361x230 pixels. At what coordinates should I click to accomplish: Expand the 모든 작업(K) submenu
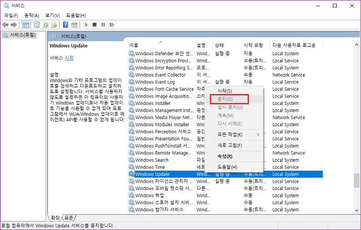(x=234, y=135)
